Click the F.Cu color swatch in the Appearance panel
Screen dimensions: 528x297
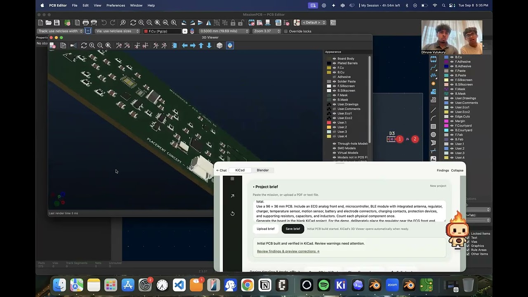(x=329, y=68)
